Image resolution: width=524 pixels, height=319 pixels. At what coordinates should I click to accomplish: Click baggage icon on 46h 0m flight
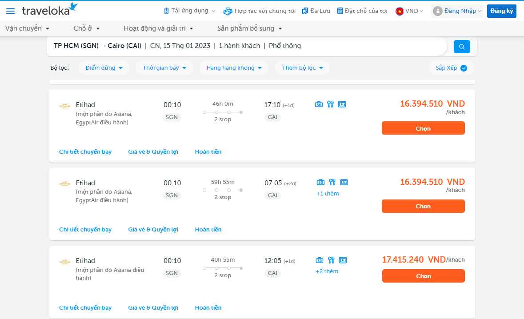pos(319,104)
